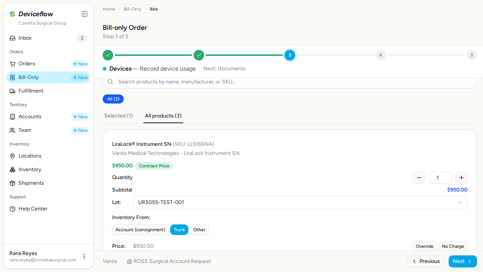
Task: Click the Help Center question icon
Action: point(12,209)
